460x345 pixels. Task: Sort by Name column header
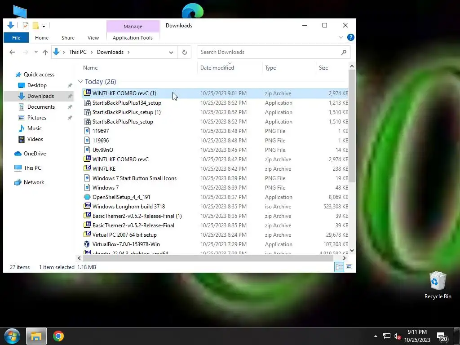(x=90, y=68)
